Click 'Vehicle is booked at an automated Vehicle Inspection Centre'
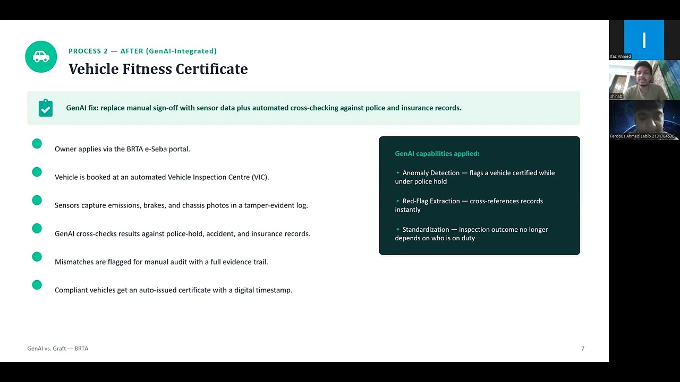 (162, 177)
